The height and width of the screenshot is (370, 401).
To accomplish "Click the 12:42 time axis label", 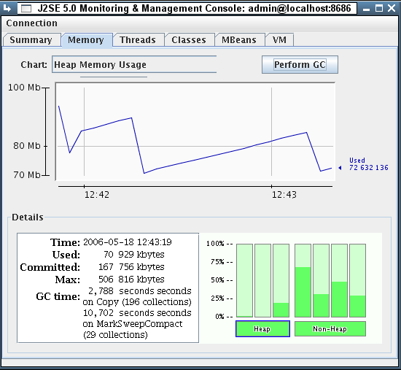I will (97, 195).
